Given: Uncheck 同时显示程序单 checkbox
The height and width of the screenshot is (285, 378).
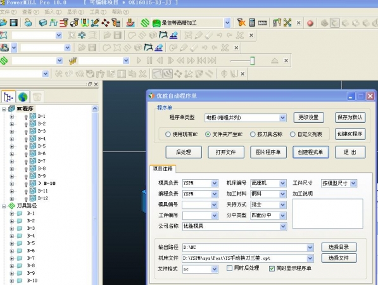Looking at the screenshot, I should pyautogui.click(x=272, y=269).
